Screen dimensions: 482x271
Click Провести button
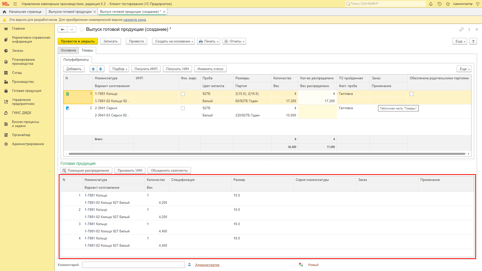click(x=136, y=41)
